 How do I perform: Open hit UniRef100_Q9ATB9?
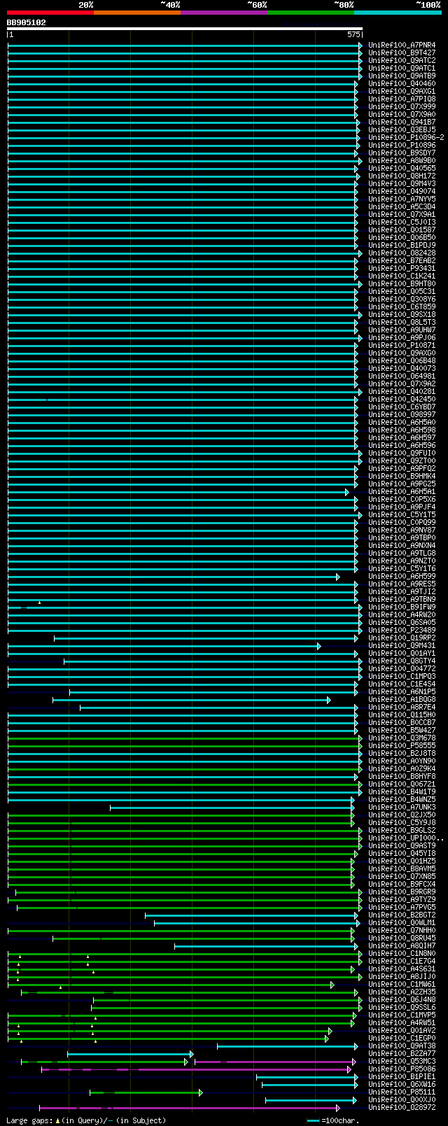tap(402, 76)
